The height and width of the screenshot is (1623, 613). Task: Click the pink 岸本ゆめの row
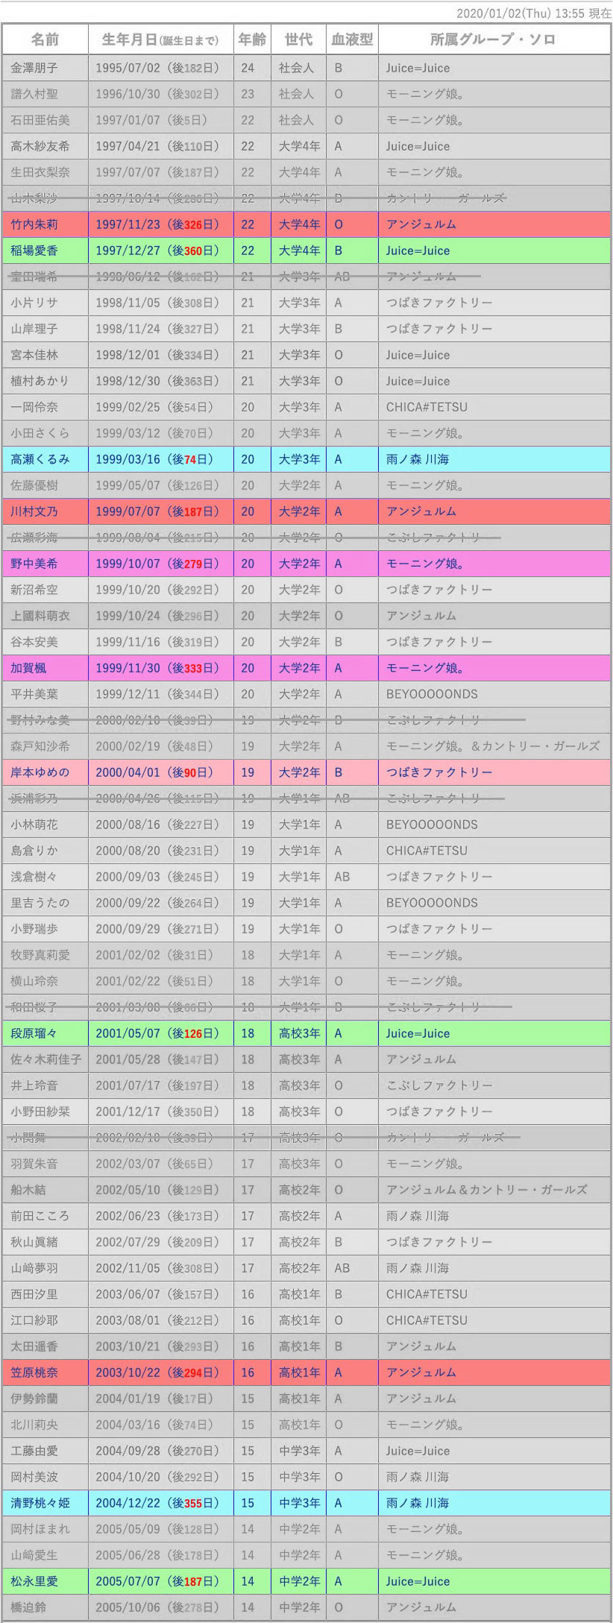pos(306,772)
